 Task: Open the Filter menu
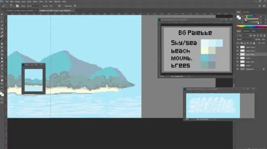coord(41,2)
